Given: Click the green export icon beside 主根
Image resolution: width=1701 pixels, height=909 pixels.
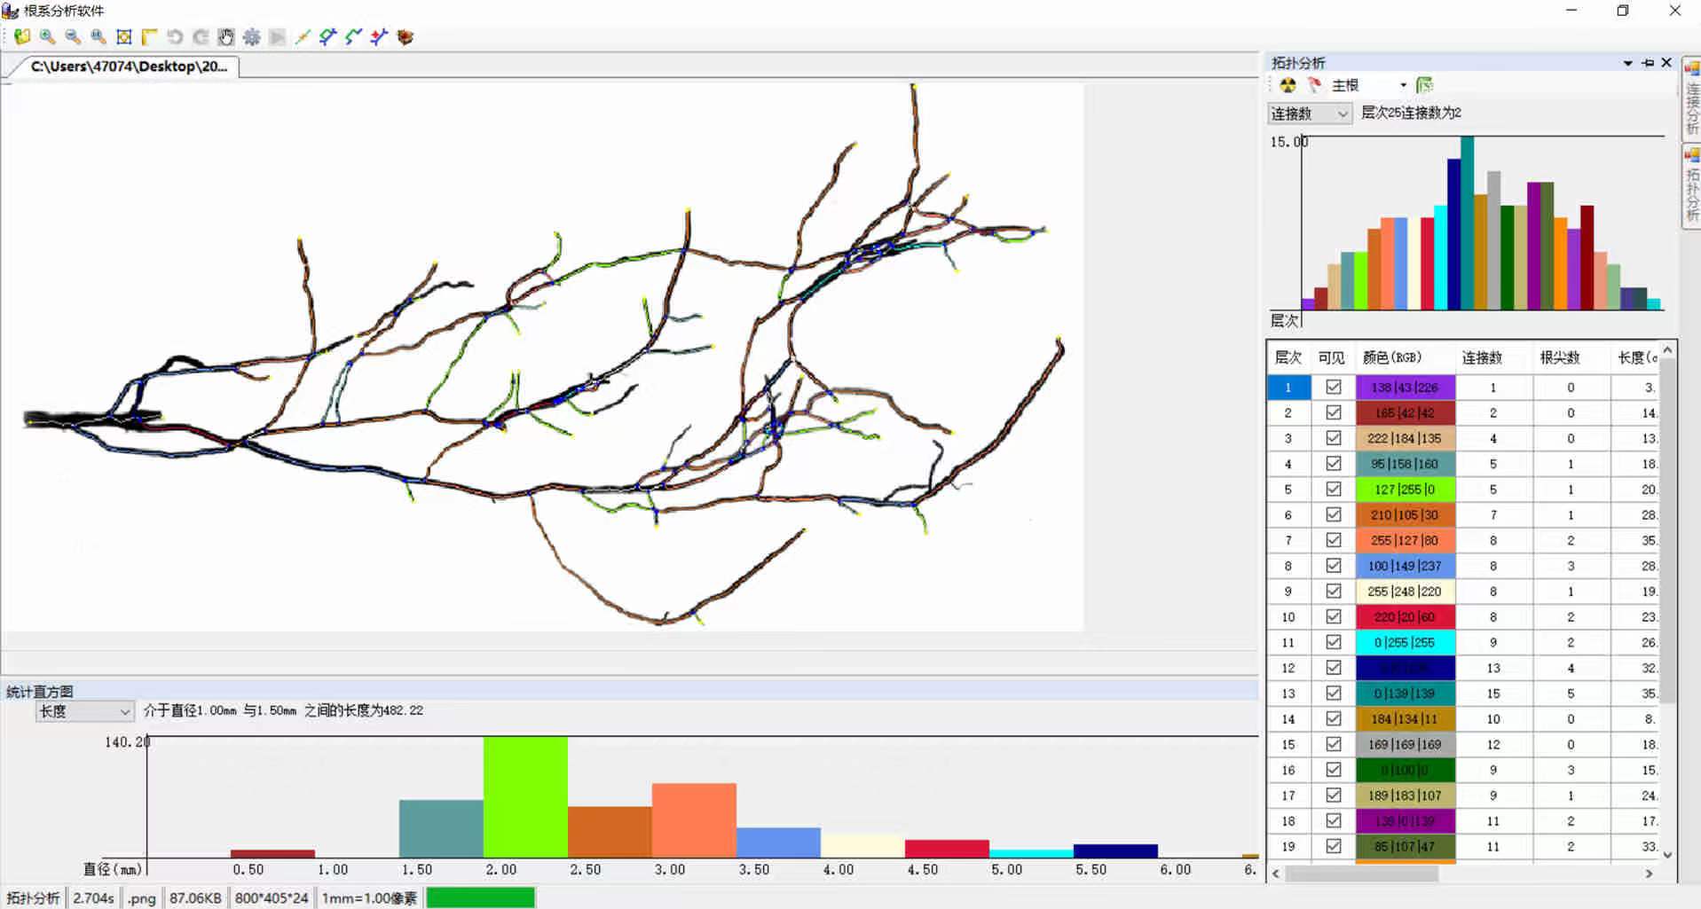Looking at the screenshot, I should [x=1424, y=85].
